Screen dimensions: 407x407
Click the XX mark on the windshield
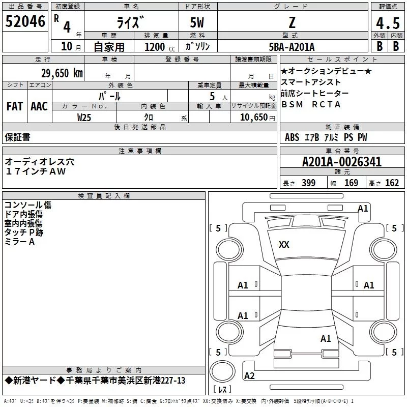pyautogui.click(x=284, y=245)
